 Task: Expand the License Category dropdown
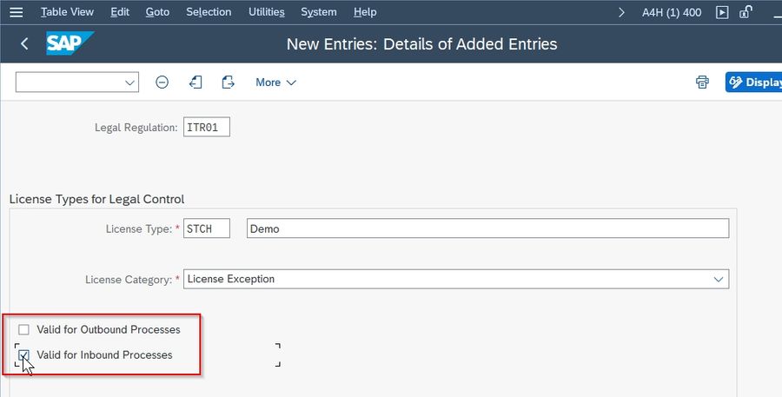pyautogui.click(x=719, y=280)
